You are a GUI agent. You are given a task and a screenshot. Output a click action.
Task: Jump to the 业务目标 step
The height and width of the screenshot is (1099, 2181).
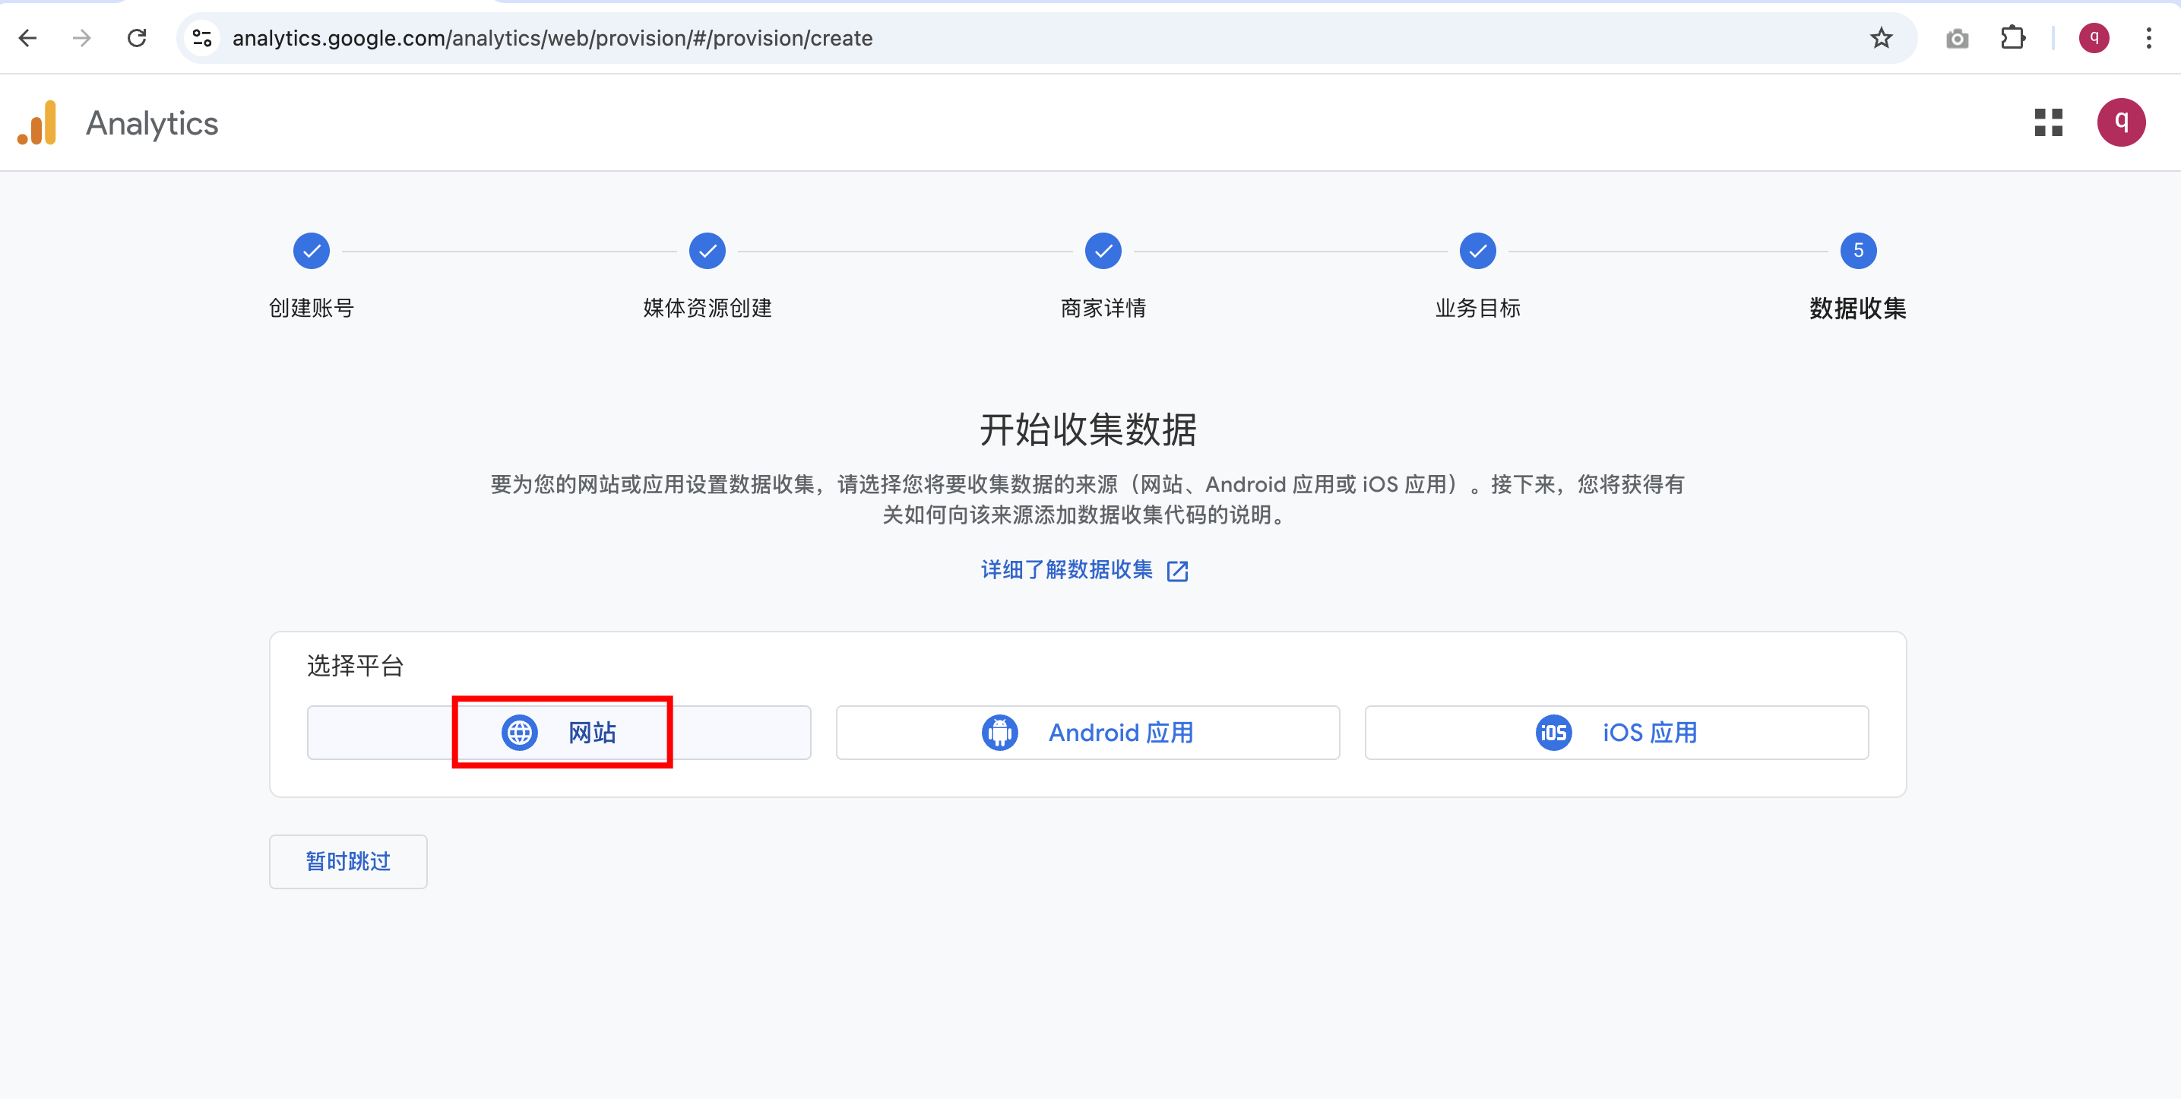pos(1477,252)
